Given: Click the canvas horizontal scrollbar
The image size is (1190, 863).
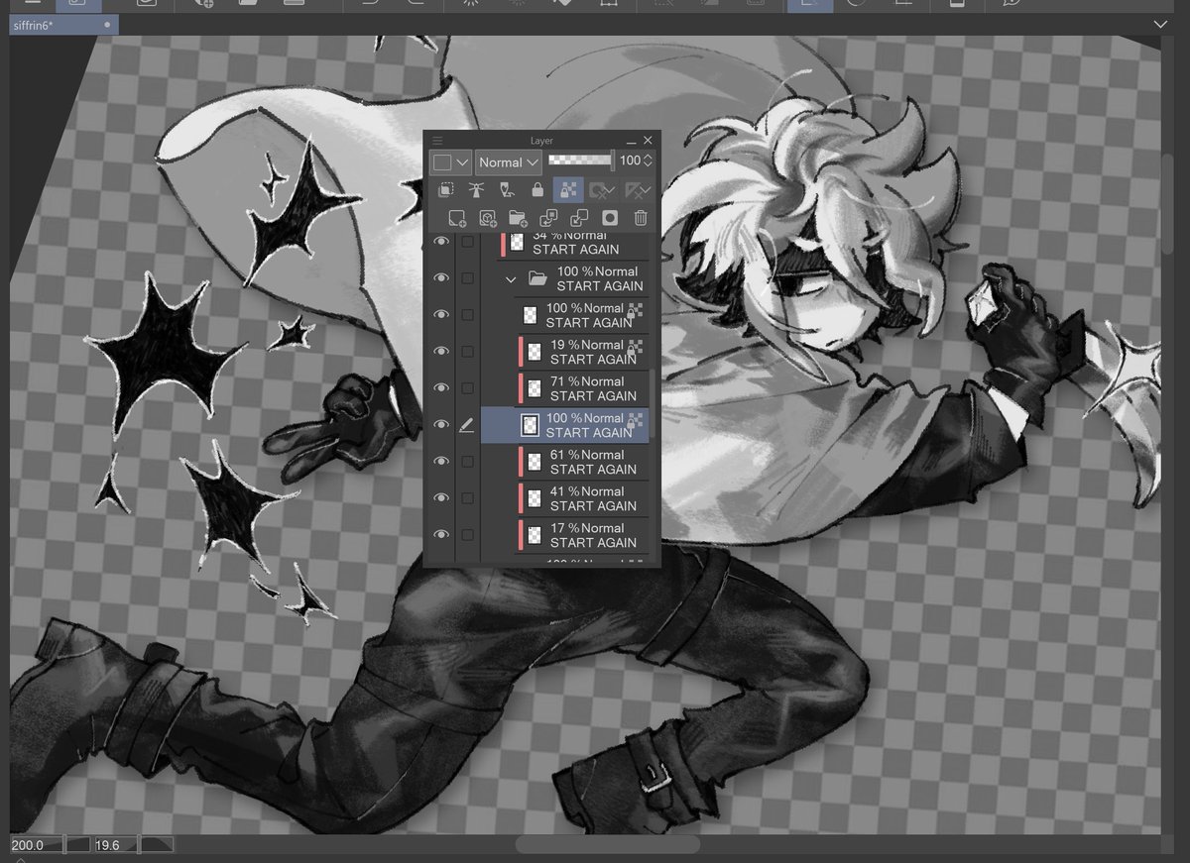Looking at the screenshot, I should click(x=607, y=844).
